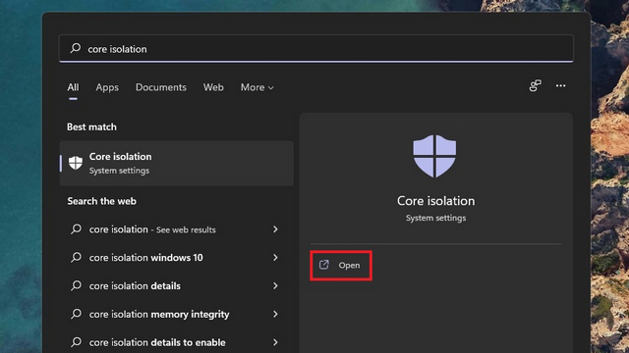Open 'core isolation memory integrity' suggestion

tap(177, 314)
